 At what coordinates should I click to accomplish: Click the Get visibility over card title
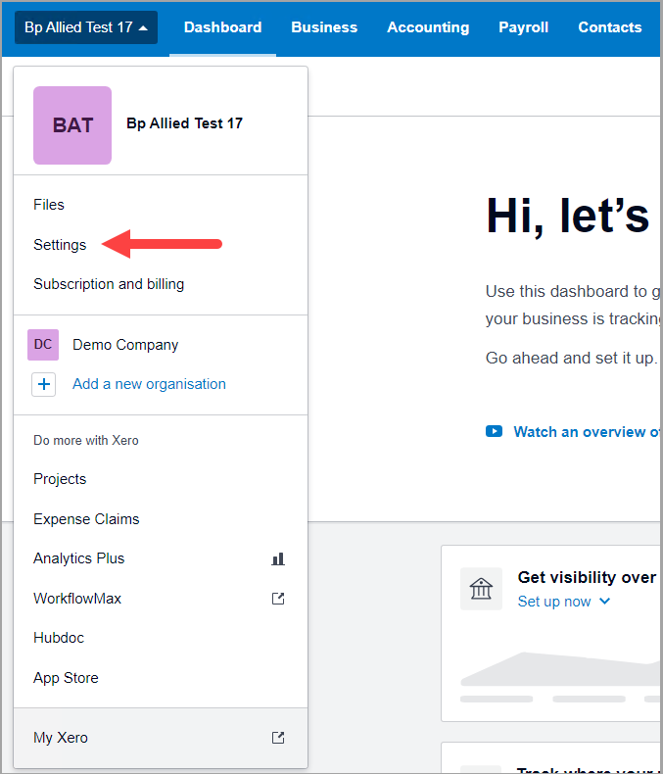(587, 577)
